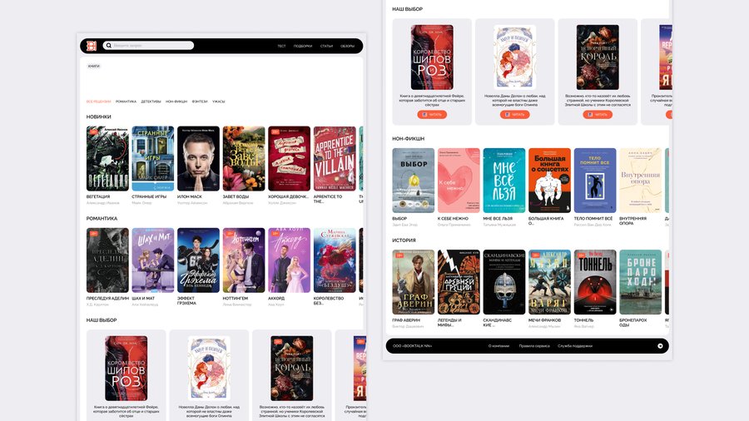Open the Преследуя Аделин book cover

(107, 260)
